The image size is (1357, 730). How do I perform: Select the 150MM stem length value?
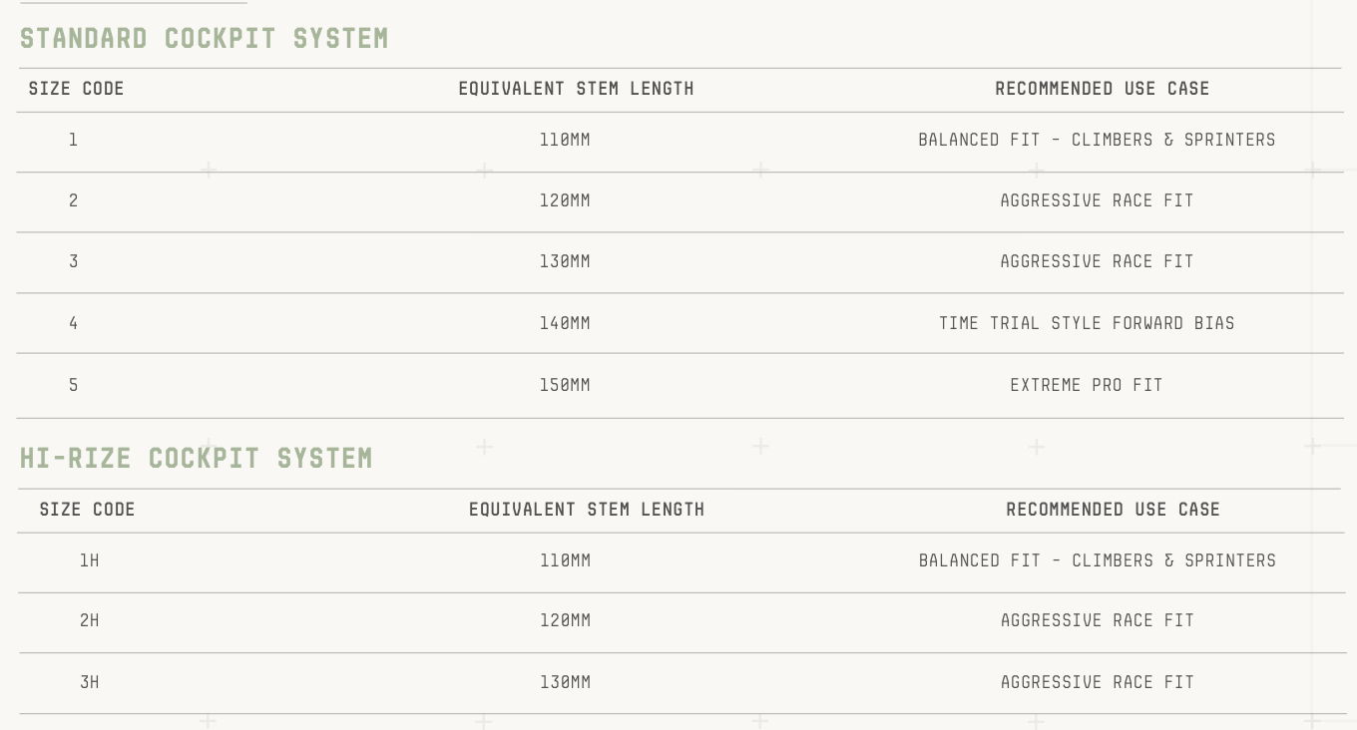pyautogui.click(x=565, y=385)
